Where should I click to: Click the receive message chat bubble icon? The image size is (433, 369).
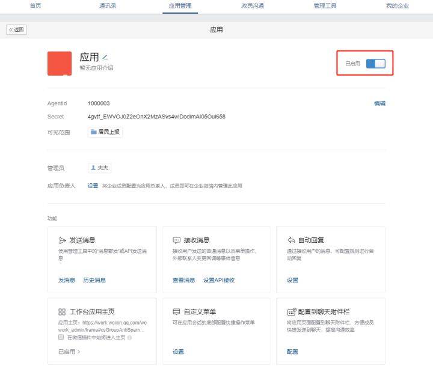pyautogui.click(x=176, y=240)
